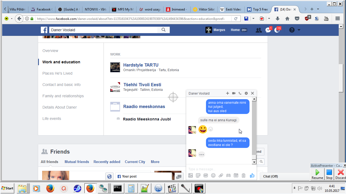Image resolution: width=346 pixels, height=194 pixels.
Task: Discard recording in ActivePresenter
Action: pyautogui.click(x=340, y=174)
